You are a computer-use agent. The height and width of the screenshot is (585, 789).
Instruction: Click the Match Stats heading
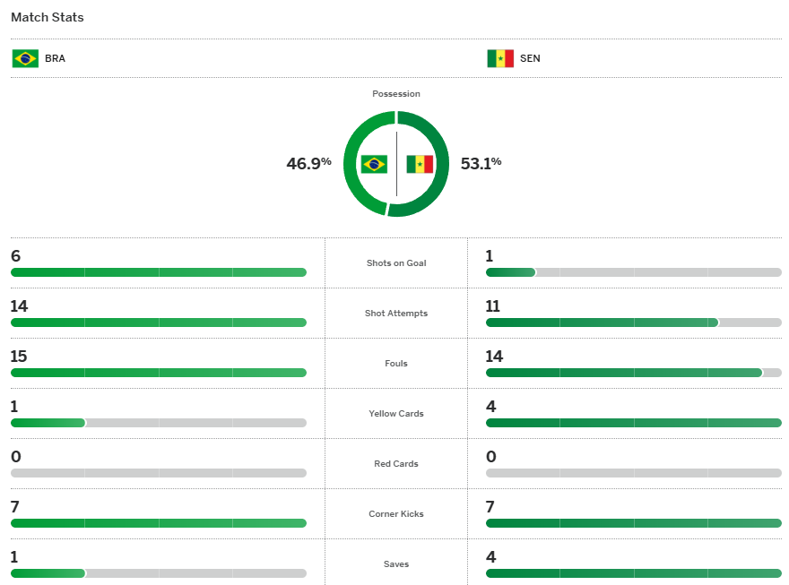pos(48,17)
